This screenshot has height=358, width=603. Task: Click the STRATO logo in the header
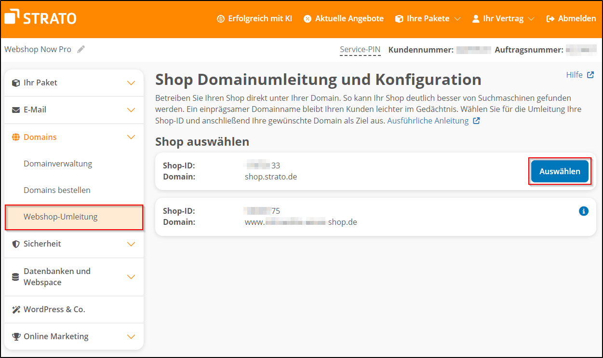point(40,17)
